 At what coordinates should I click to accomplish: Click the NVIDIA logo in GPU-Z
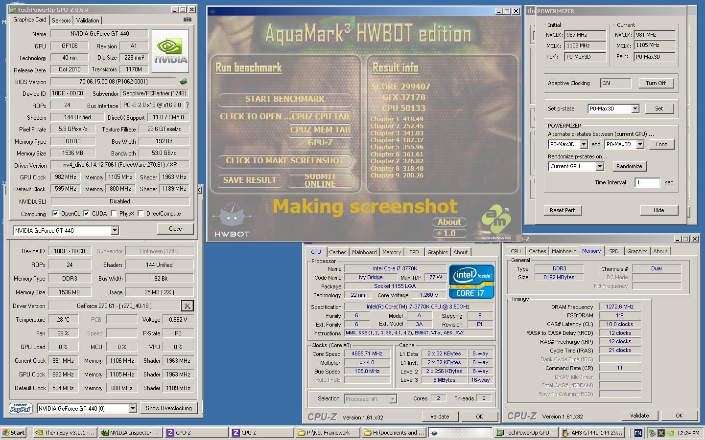click(x=170, y=51)
